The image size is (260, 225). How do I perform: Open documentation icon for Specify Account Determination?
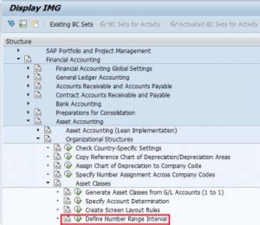point(67,201)
